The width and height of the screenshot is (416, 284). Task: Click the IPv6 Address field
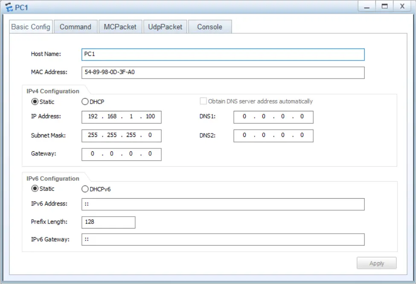coord(223,204)
